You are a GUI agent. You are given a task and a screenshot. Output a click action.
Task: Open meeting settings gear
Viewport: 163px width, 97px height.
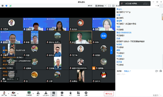pos(86,94)
